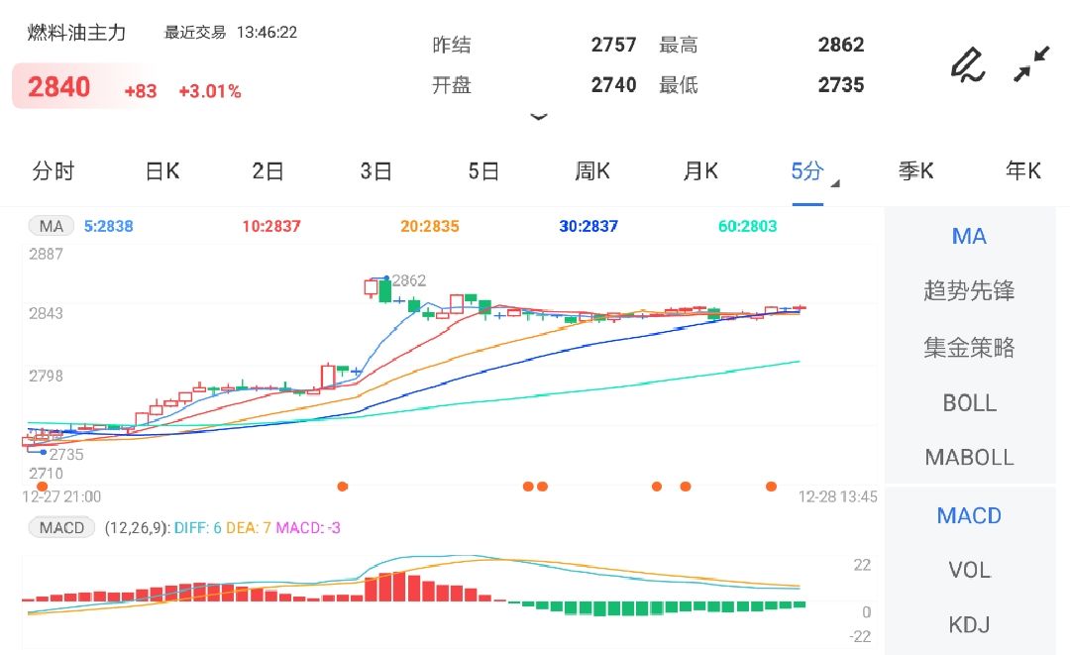Image resolution: width=1070 pixels, height=655 pixels.
Task: Select 集金策略 indicator
Action: click(969, 347)
